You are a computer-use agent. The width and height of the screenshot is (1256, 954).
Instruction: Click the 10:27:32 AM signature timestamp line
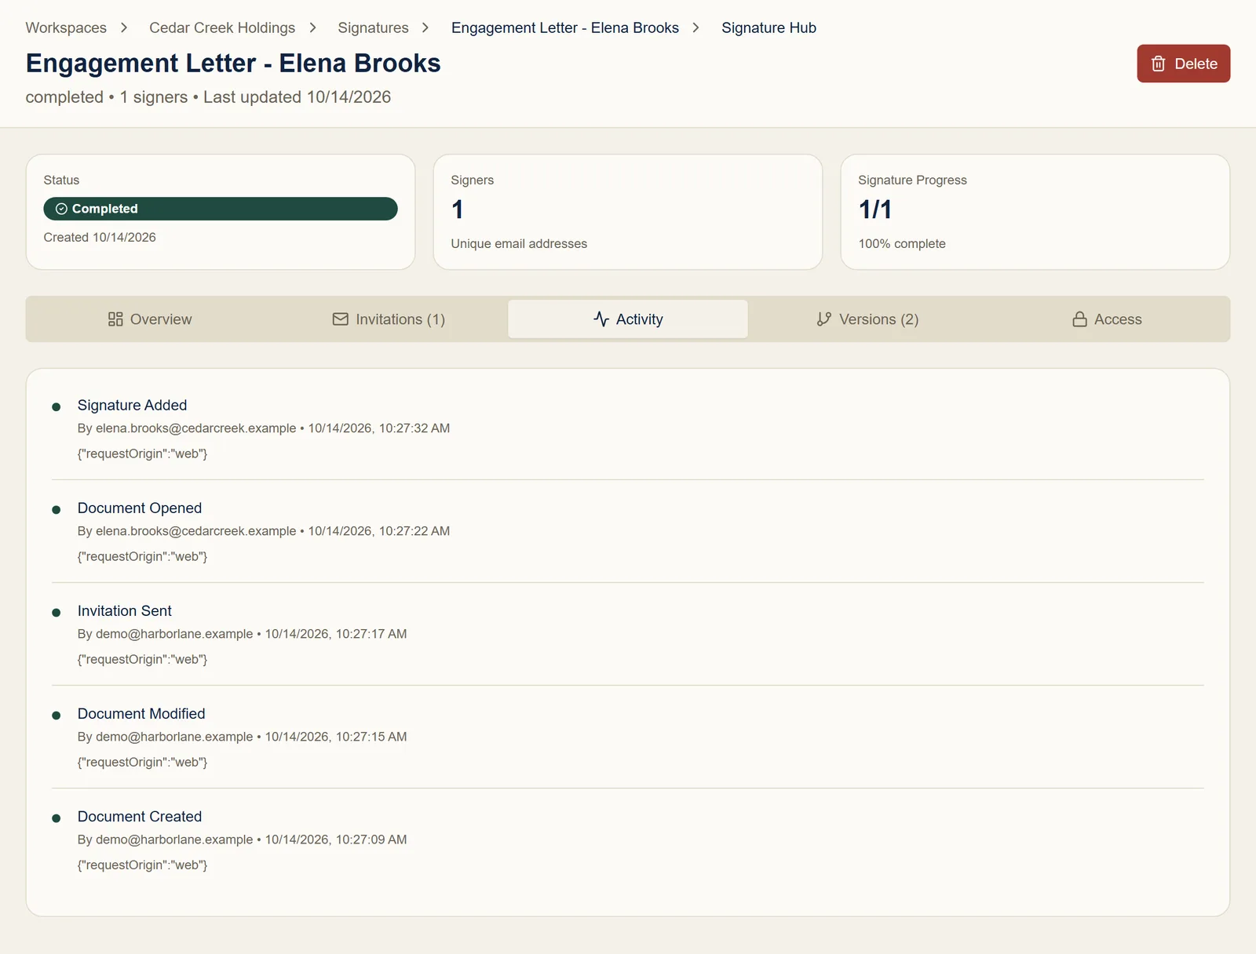[x=264, y=428]
